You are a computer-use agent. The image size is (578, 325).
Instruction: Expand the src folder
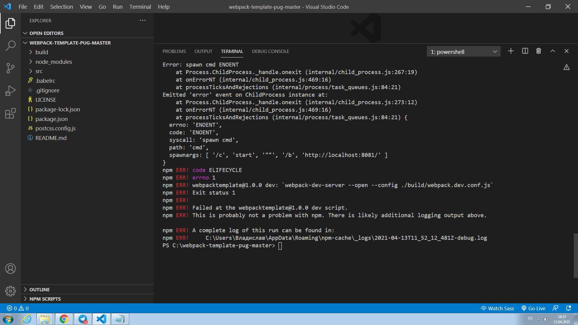pos(87,71)
